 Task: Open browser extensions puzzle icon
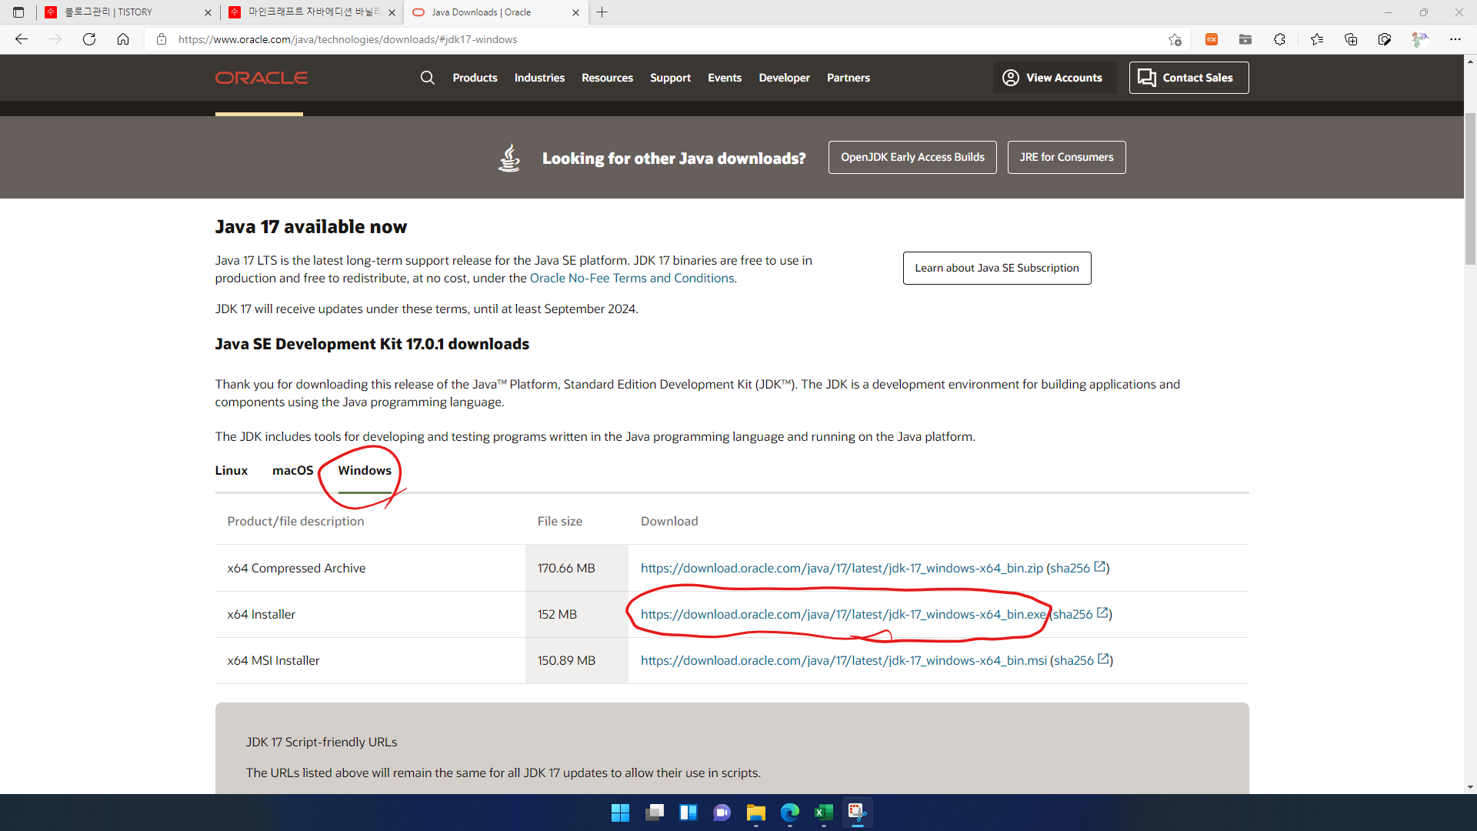(x=1279, y=39)
